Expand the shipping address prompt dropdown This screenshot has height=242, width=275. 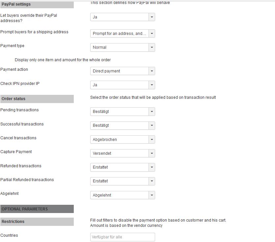point(123,34)
